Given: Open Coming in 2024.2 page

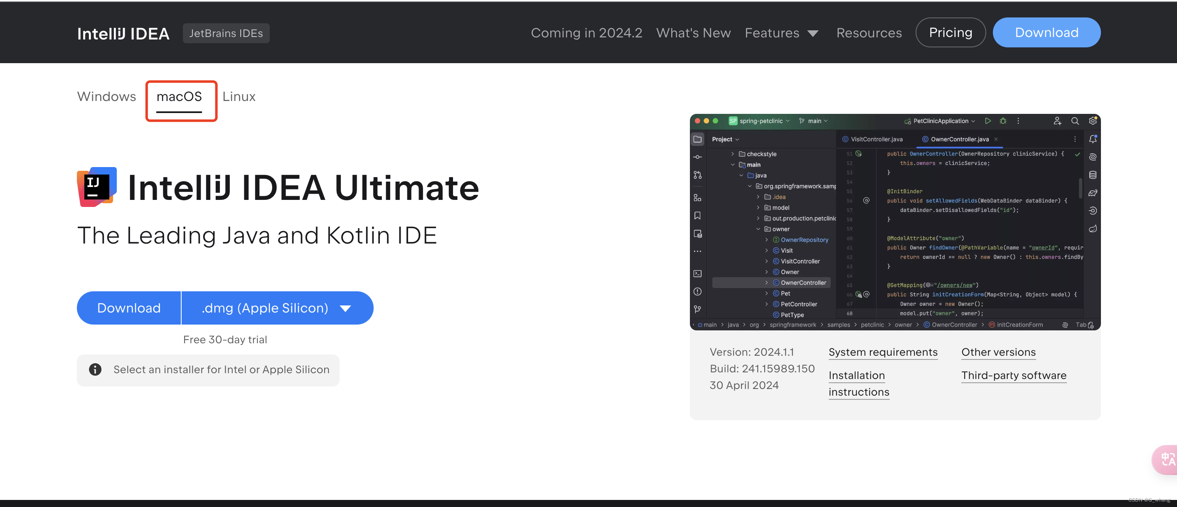Looking at the screenshot, I should [x=586, y=33].
